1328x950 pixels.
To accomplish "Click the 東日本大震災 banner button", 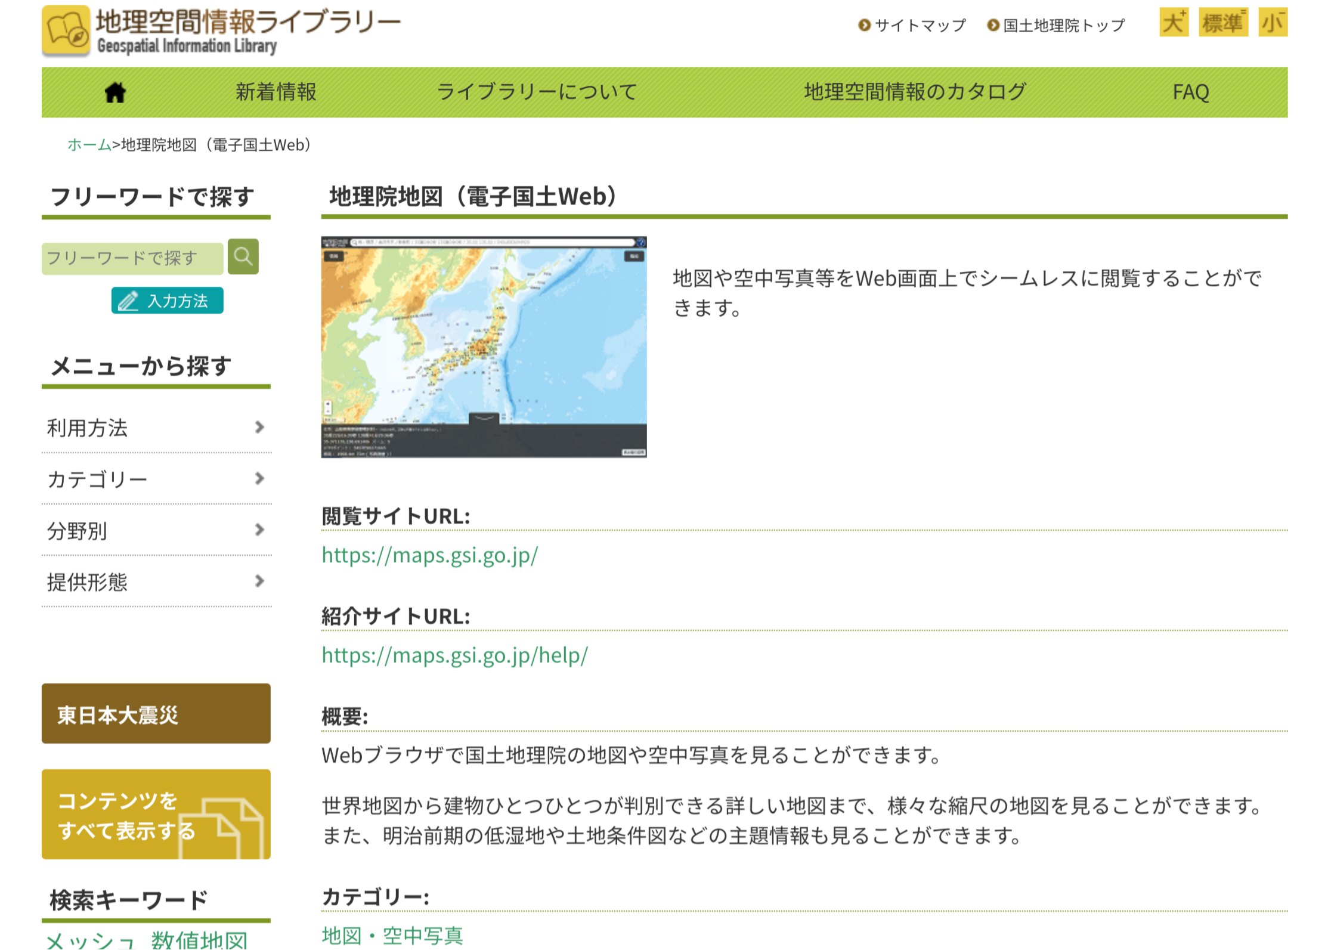I will click(x=156, y=714).
